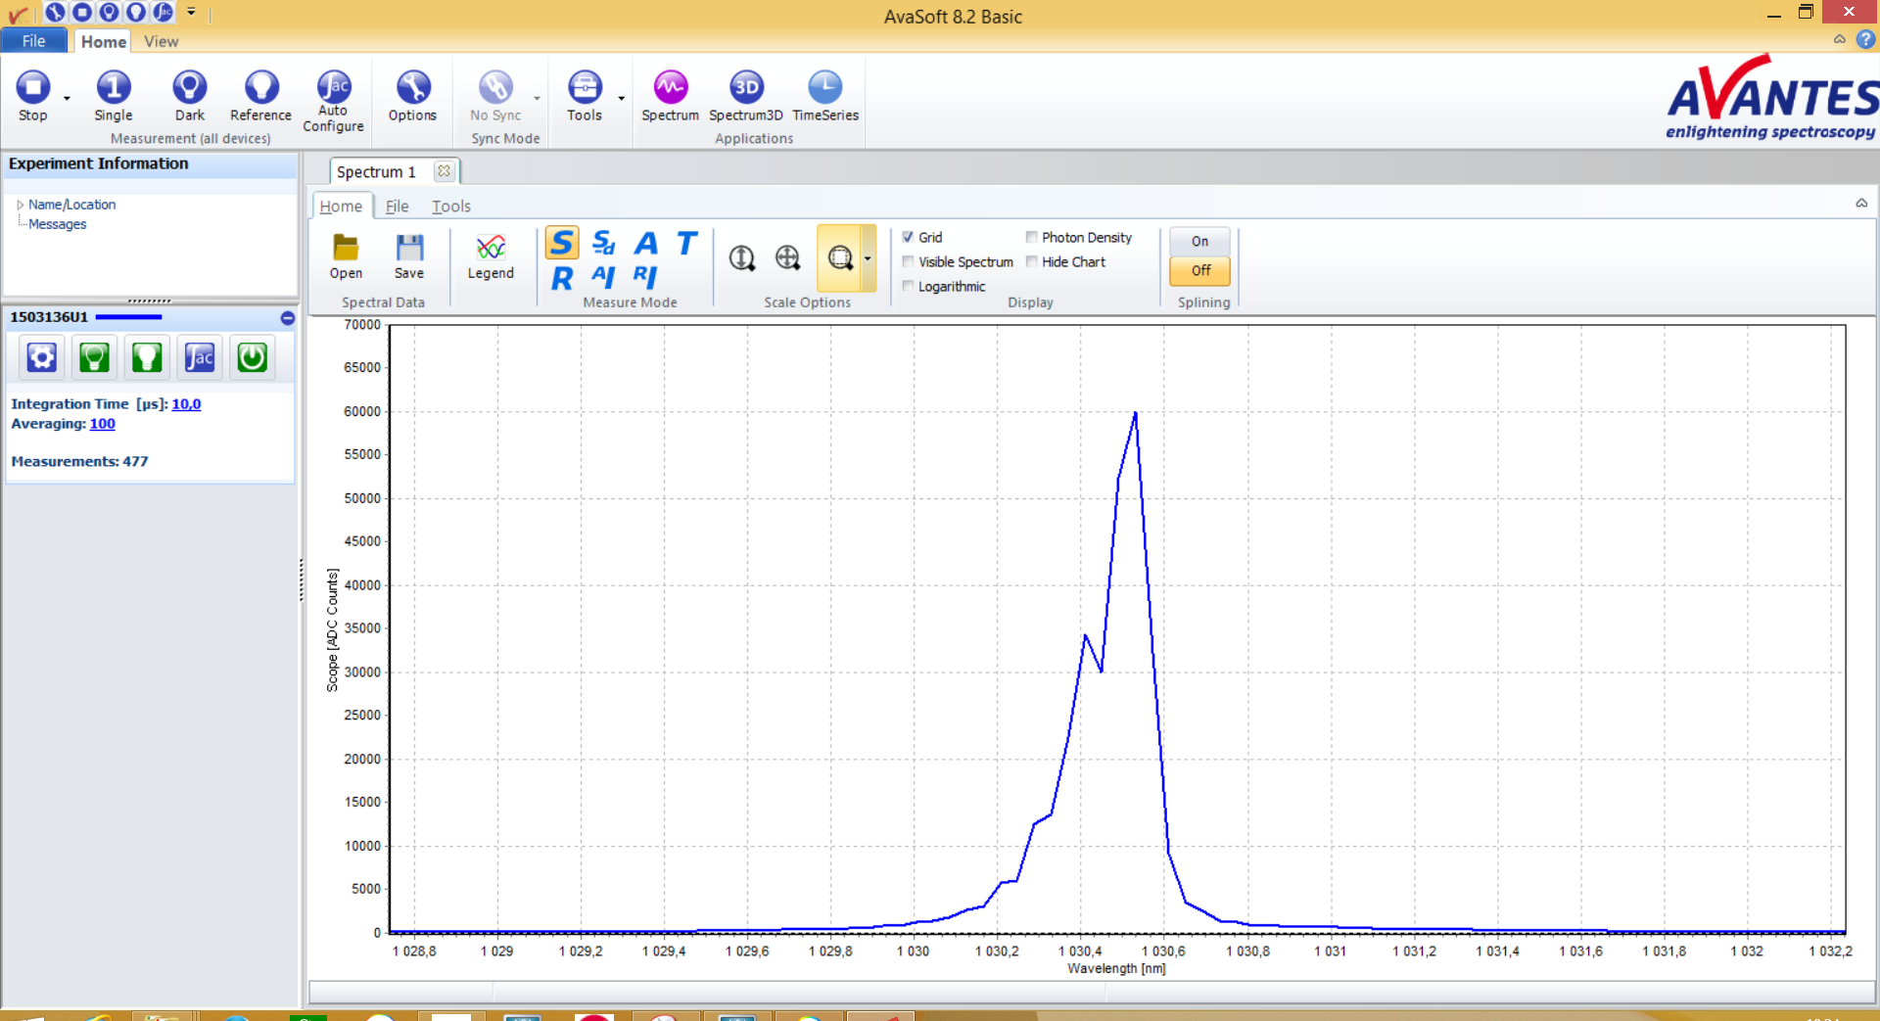Check the Photon Density option
The width and height of the screenshot is (1880, 1021).
1032,237
